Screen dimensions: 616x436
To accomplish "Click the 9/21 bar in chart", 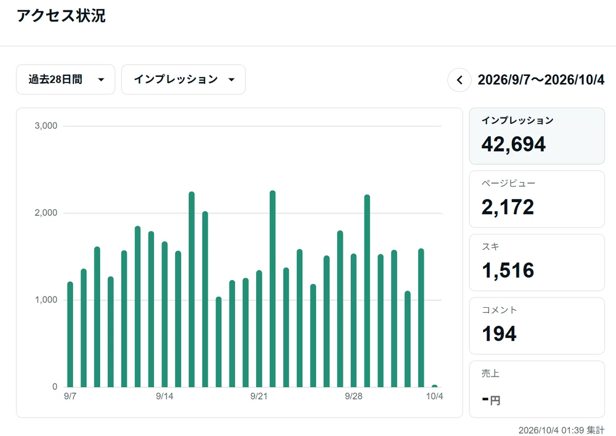I will click(259, 329).
